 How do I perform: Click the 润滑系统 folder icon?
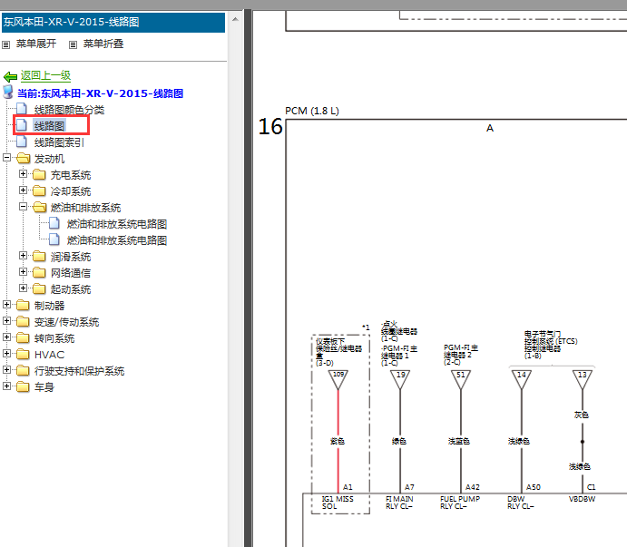pos(39,257)
